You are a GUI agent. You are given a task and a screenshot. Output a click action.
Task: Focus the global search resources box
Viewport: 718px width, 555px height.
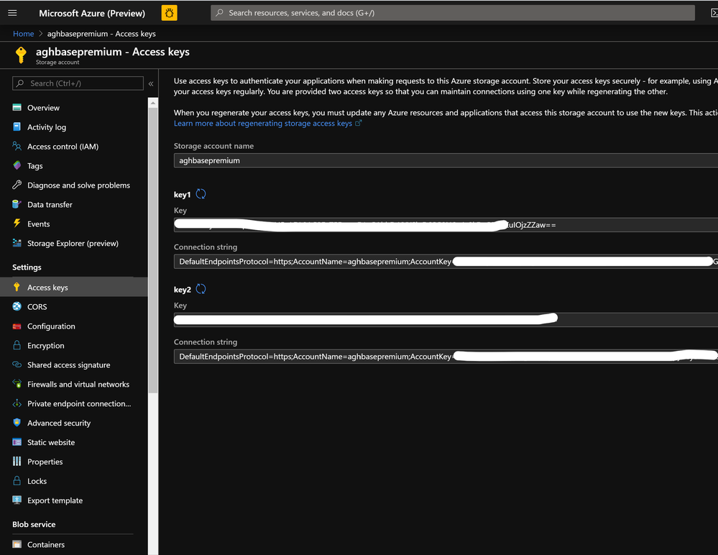(452, 13)
